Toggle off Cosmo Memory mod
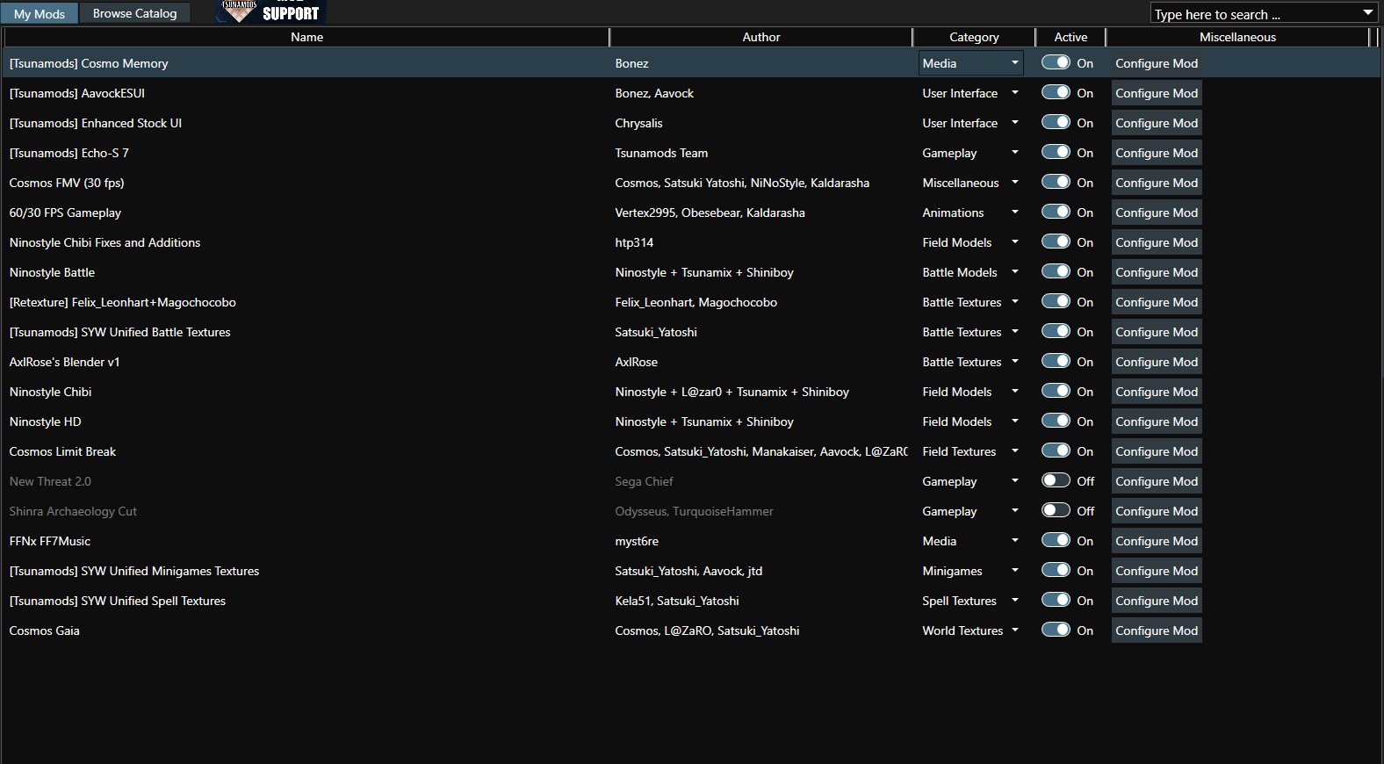1384x764 pixels. pos(1056,63)
